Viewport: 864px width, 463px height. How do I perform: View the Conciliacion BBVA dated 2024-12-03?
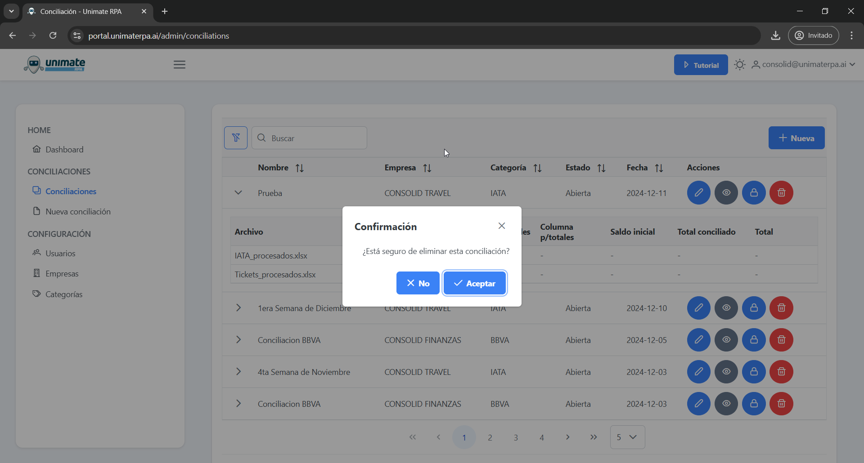coord(726,404)
